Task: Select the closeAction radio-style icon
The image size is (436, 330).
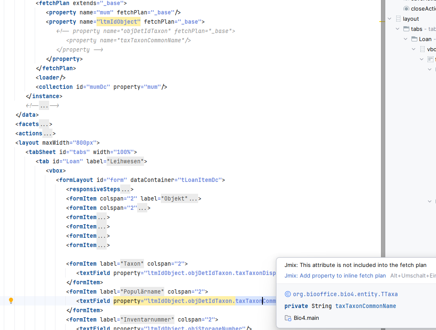Action: [406, 8]
